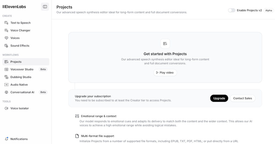Click the Conversational AI icon

coord(6,92)
